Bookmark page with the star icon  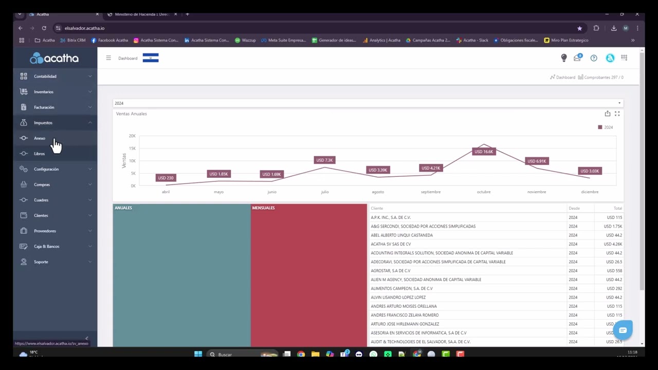tap(580, 28)
